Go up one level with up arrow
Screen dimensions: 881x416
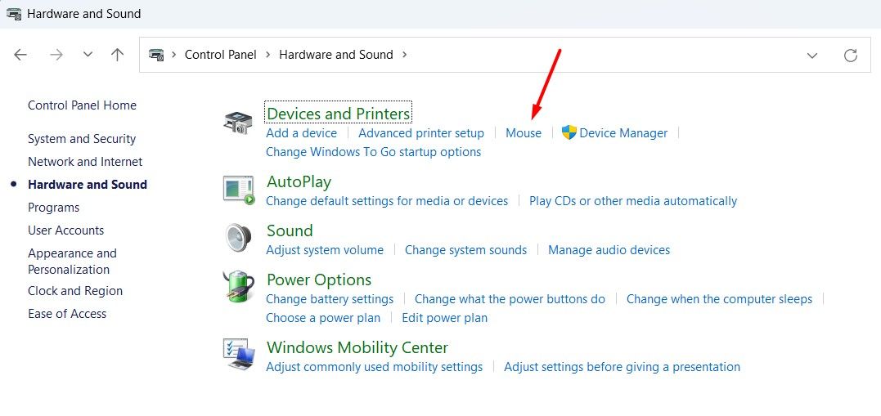pos(118,55)
